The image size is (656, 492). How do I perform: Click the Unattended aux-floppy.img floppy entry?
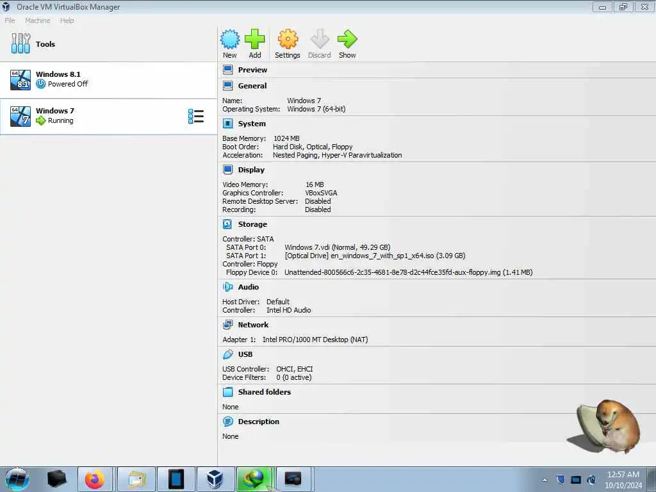(x=408, y=272)
